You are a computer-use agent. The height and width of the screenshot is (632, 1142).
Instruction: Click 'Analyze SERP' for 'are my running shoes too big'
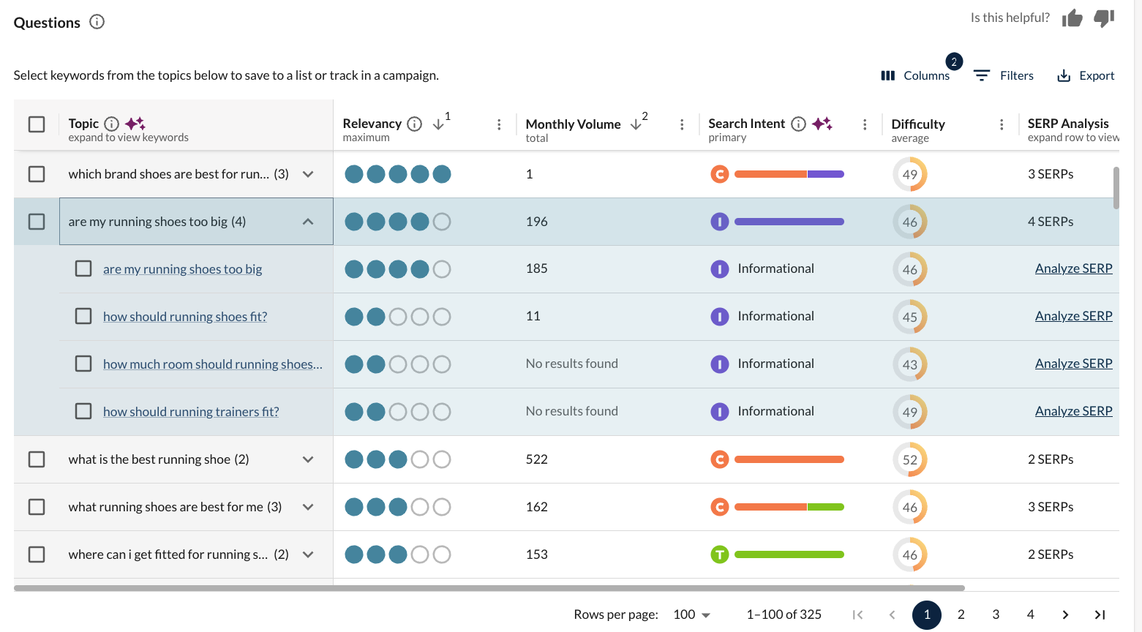point(1073,268)
